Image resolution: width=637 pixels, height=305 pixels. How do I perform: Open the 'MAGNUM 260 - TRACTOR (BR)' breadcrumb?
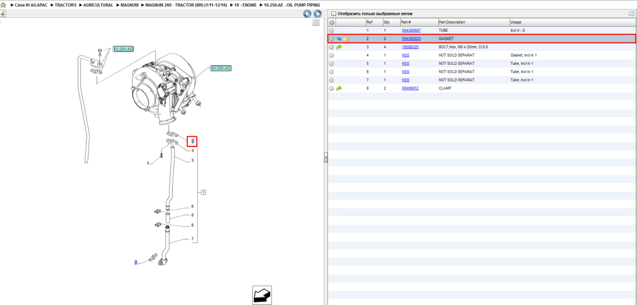click(x=186, y=5)
